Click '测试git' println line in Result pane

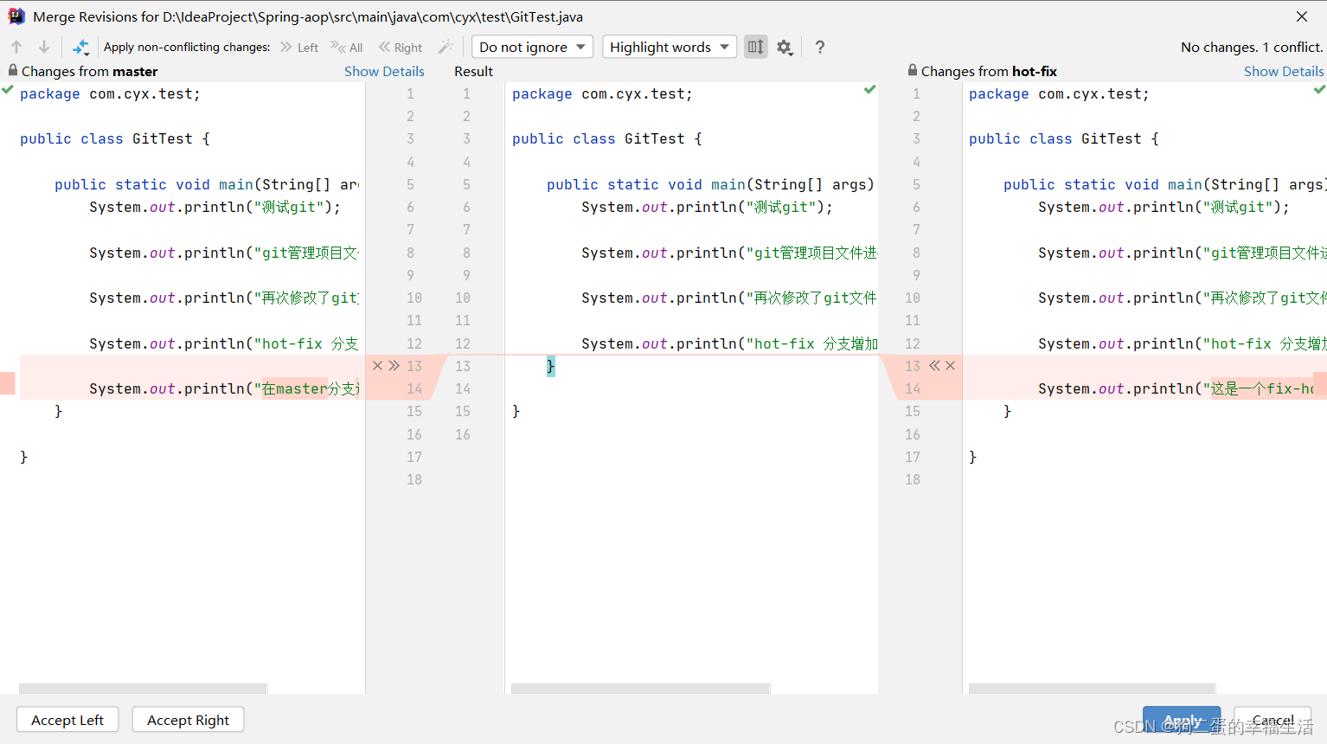point(707,207)
